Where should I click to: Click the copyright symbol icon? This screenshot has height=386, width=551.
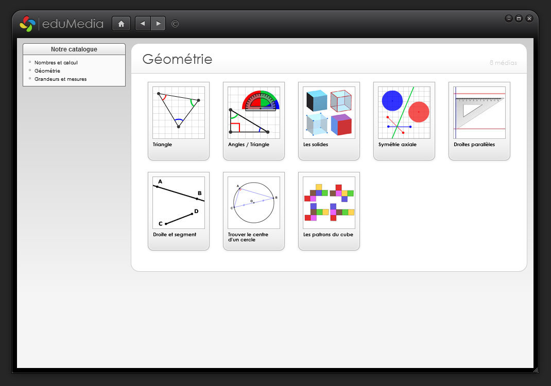(x=175, y=24)
